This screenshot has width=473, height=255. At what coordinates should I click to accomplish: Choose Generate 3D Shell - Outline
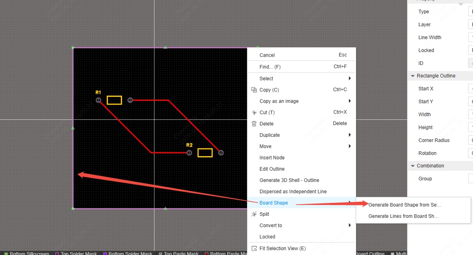pyautogui.click(x=302, y=180)
